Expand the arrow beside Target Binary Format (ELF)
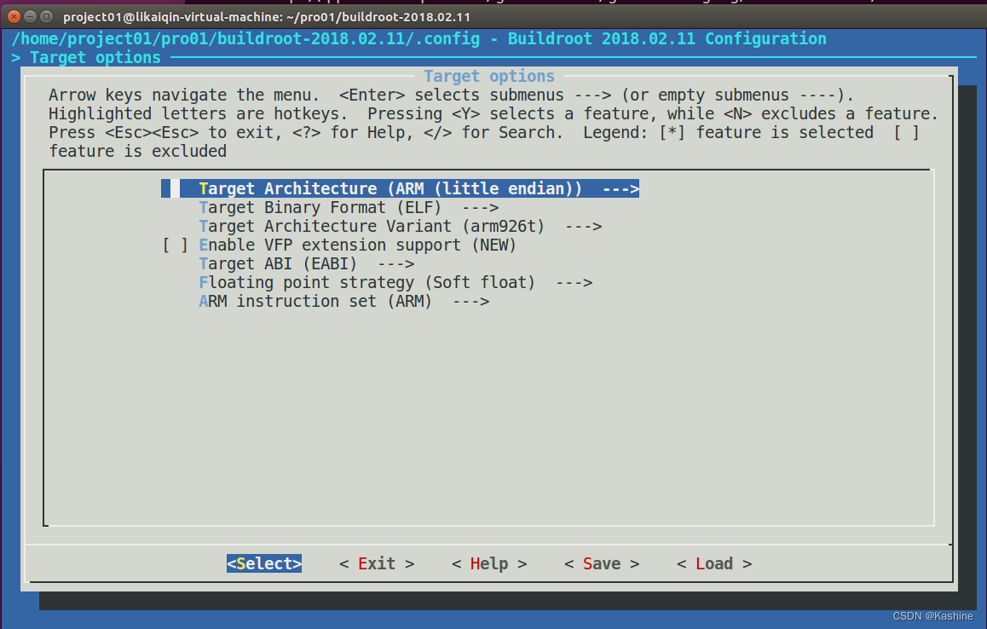Image resolution: width=987 pixels, height=629 pixels. click(x=480, y=208)
